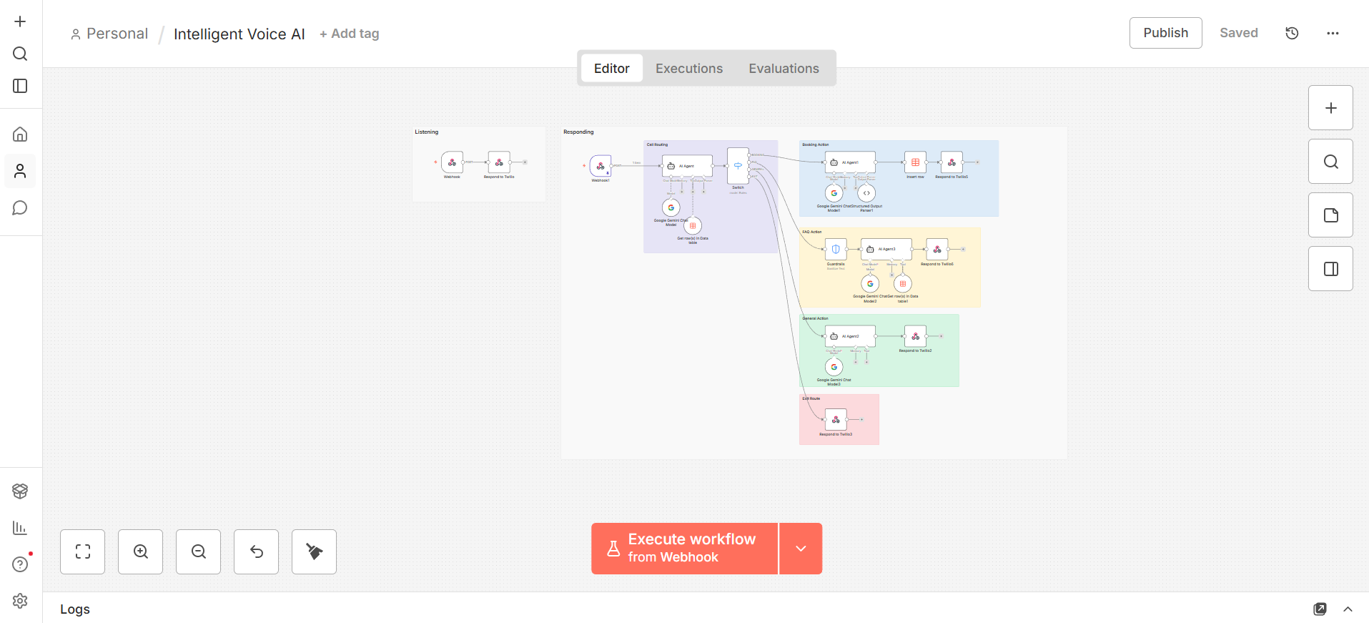Image resolution: width=1369 pixels, height=623 pixels.
Task: Click Execute workflow from Webhook
Action: (684, 549)
